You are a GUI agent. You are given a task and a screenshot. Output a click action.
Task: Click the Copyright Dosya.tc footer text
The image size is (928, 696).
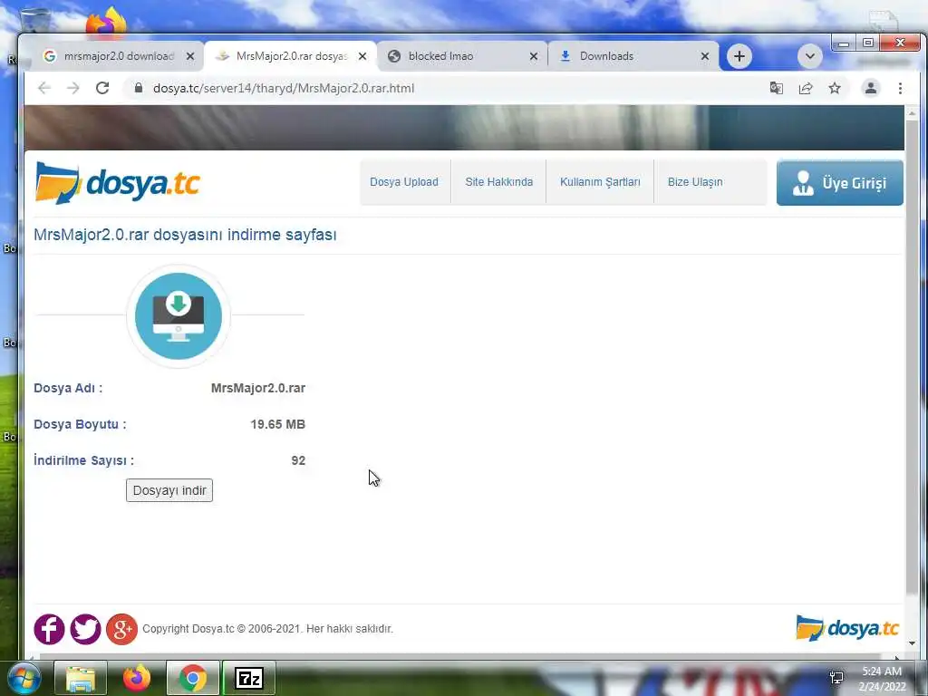pyautogui.click(x=267, y=629)
